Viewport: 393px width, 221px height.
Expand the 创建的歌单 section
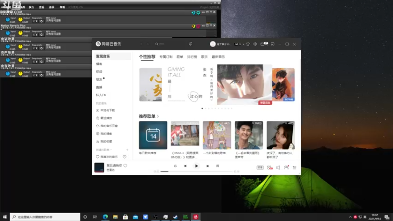point(104,150)
